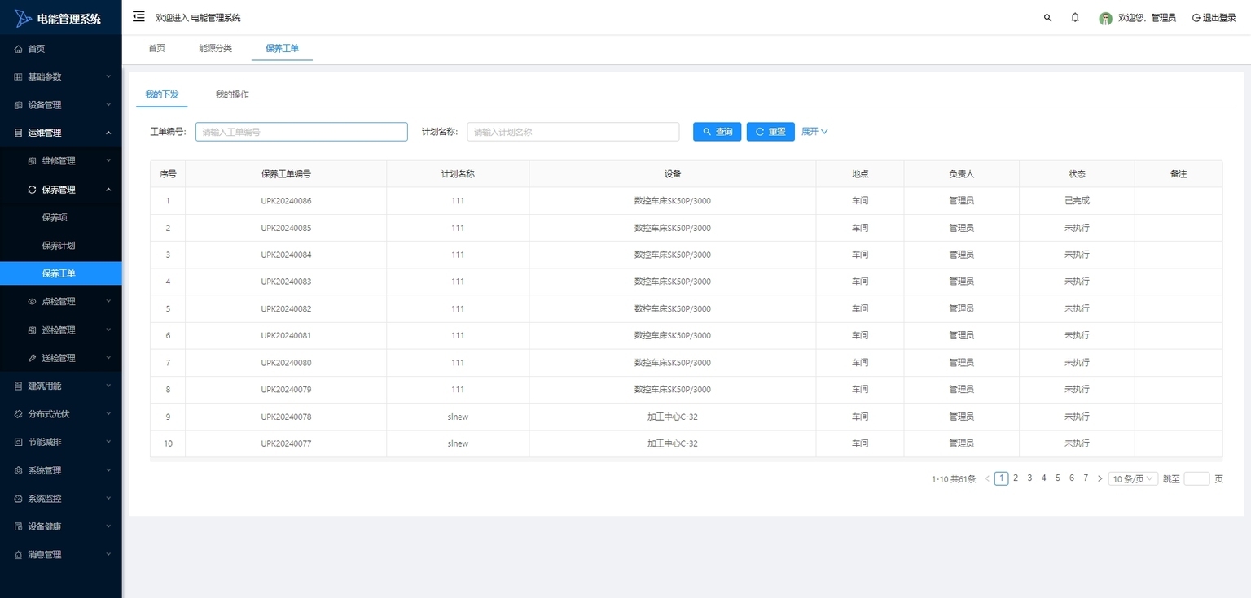Click the administrator avatar icon
The width and height of the screenshot is (1251, 598).
(1105, 18)
